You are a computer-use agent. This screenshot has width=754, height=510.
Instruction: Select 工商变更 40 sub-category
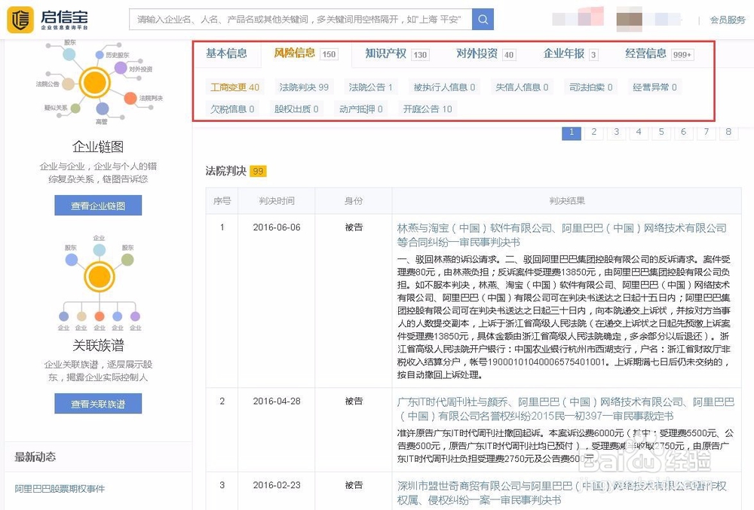234,87
